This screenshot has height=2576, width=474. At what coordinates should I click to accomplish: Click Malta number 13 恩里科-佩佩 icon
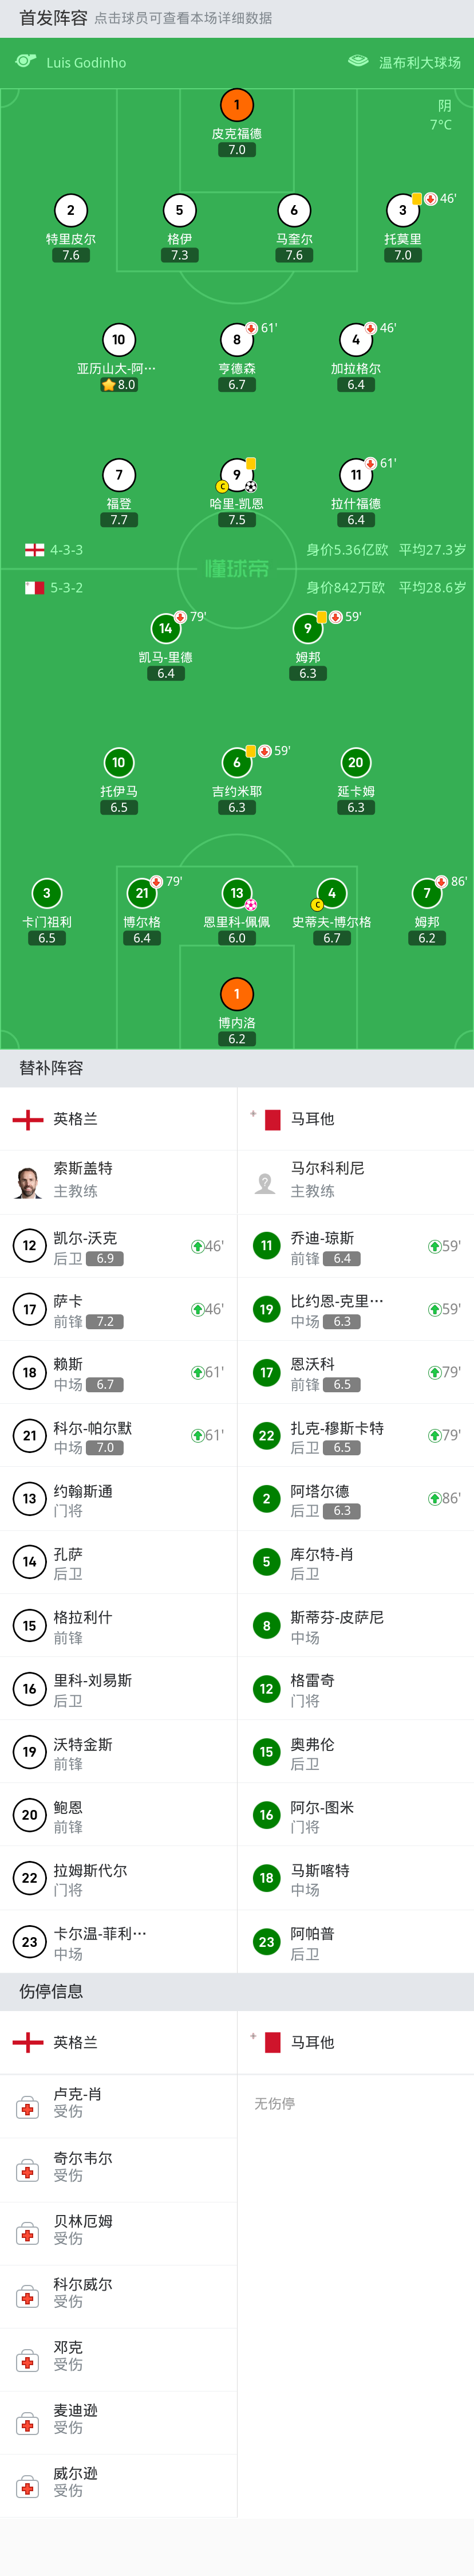pos(237,893)
